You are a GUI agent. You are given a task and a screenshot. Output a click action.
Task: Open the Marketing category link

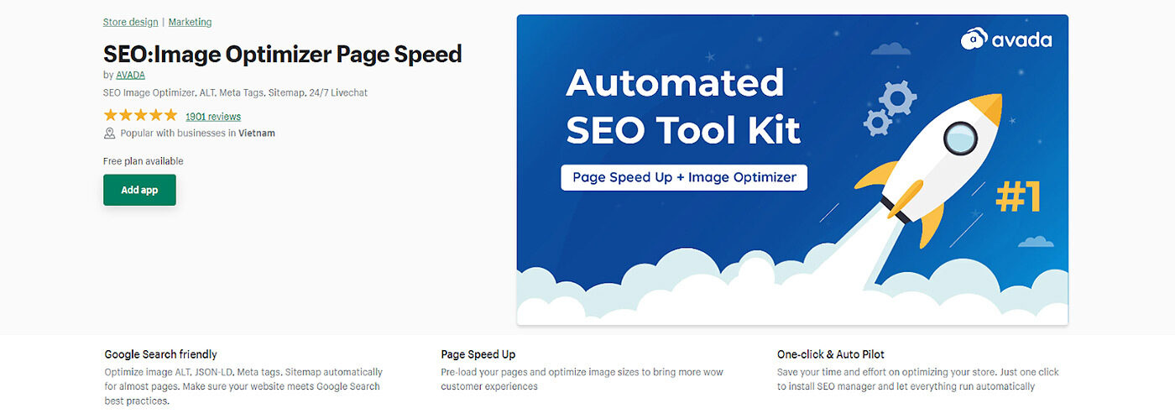pyautogui.click(x=190, y=22)
